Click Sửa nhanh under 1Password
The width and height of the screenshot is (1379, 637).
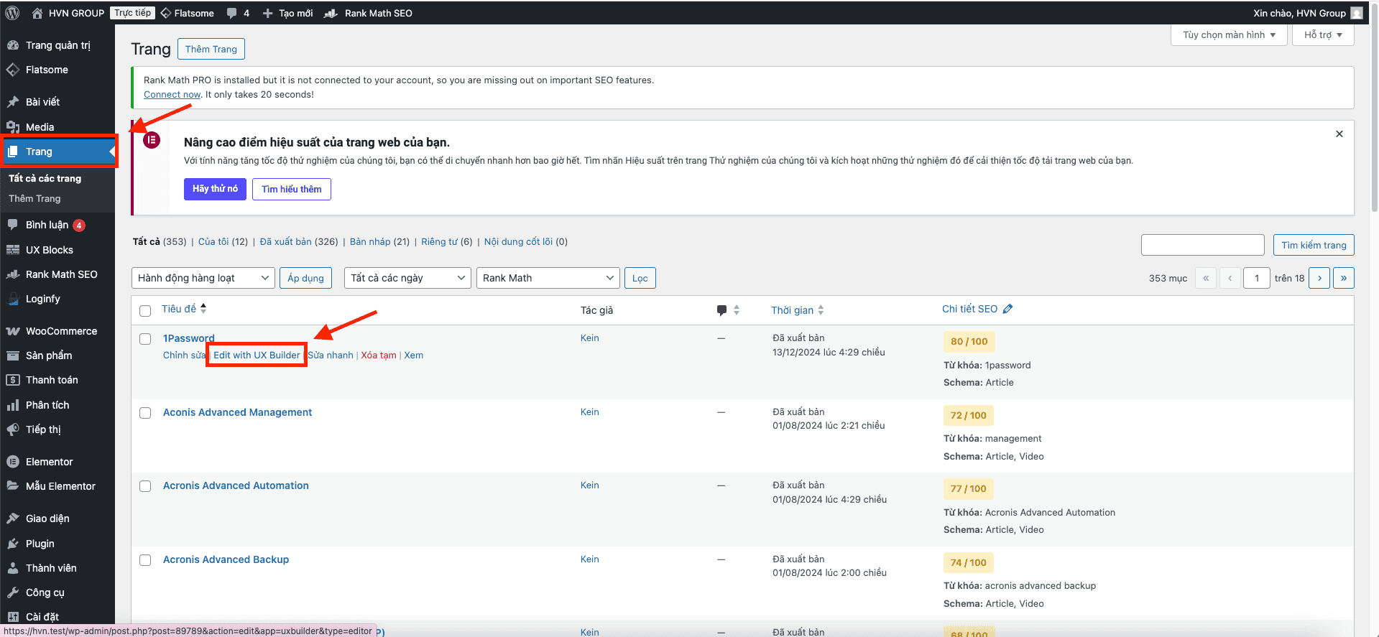tap(331, 355)
